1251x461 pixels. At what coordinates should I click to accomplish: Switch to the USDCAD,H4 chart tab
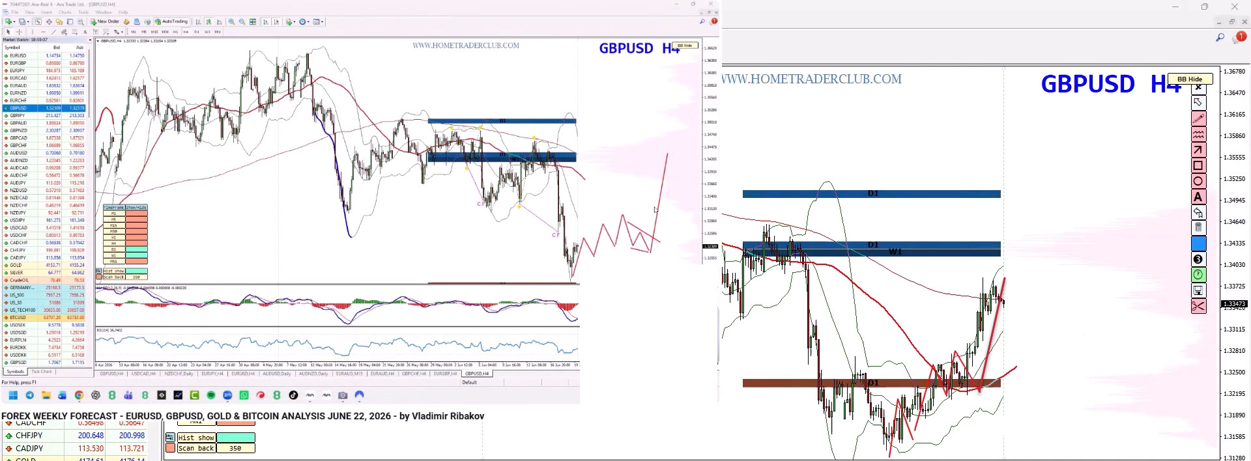143,374
